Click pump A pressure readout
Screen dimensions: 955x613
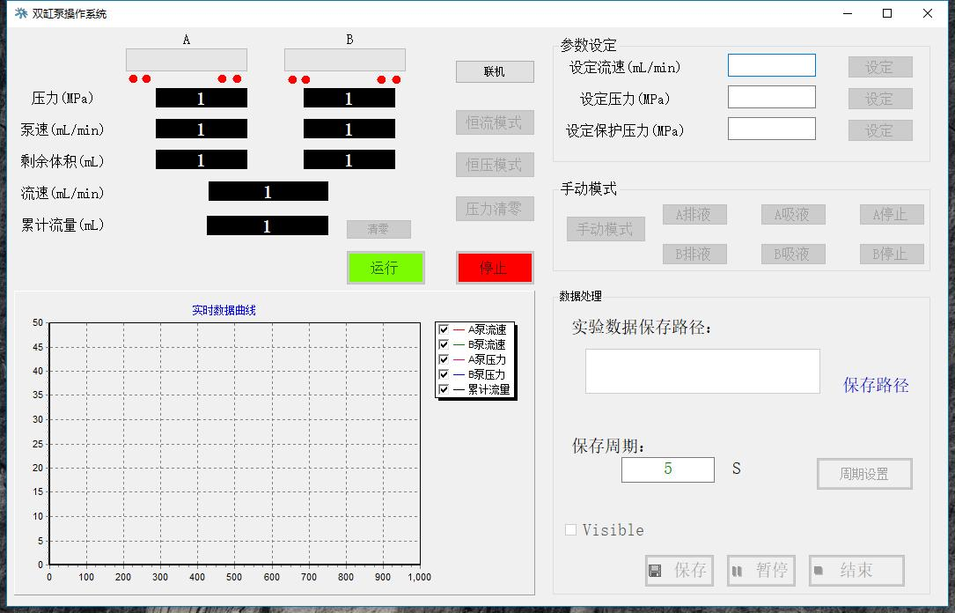tap(202, 98)
